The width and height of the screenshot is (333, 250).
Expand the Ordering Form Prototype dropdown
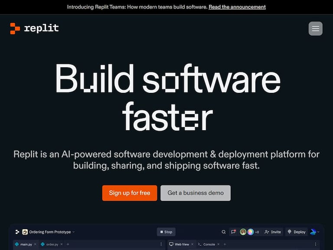click(x=74, y=232)
